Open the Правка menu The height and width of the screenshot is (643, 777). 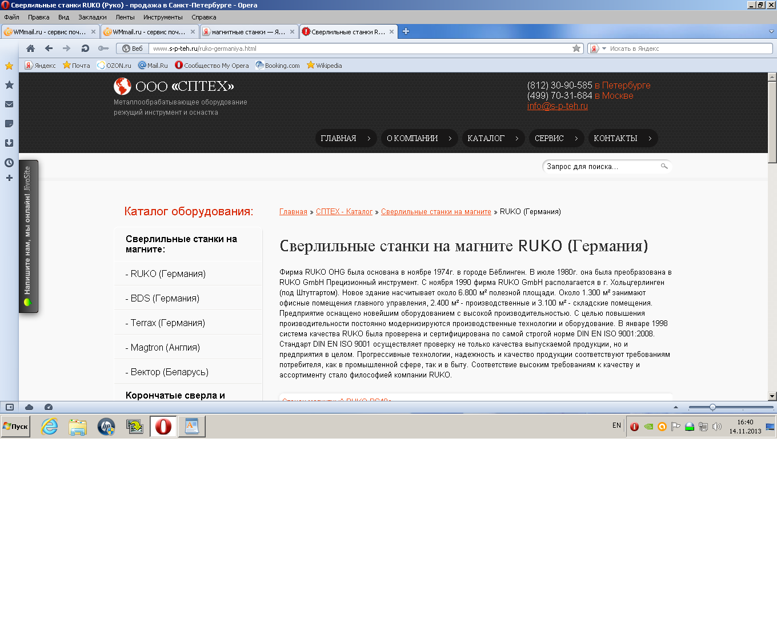click(x=39, y=17)
